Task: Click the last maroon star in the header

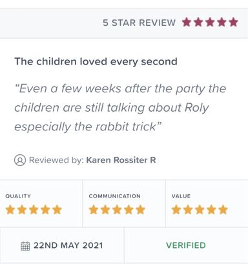Action: 233,23
